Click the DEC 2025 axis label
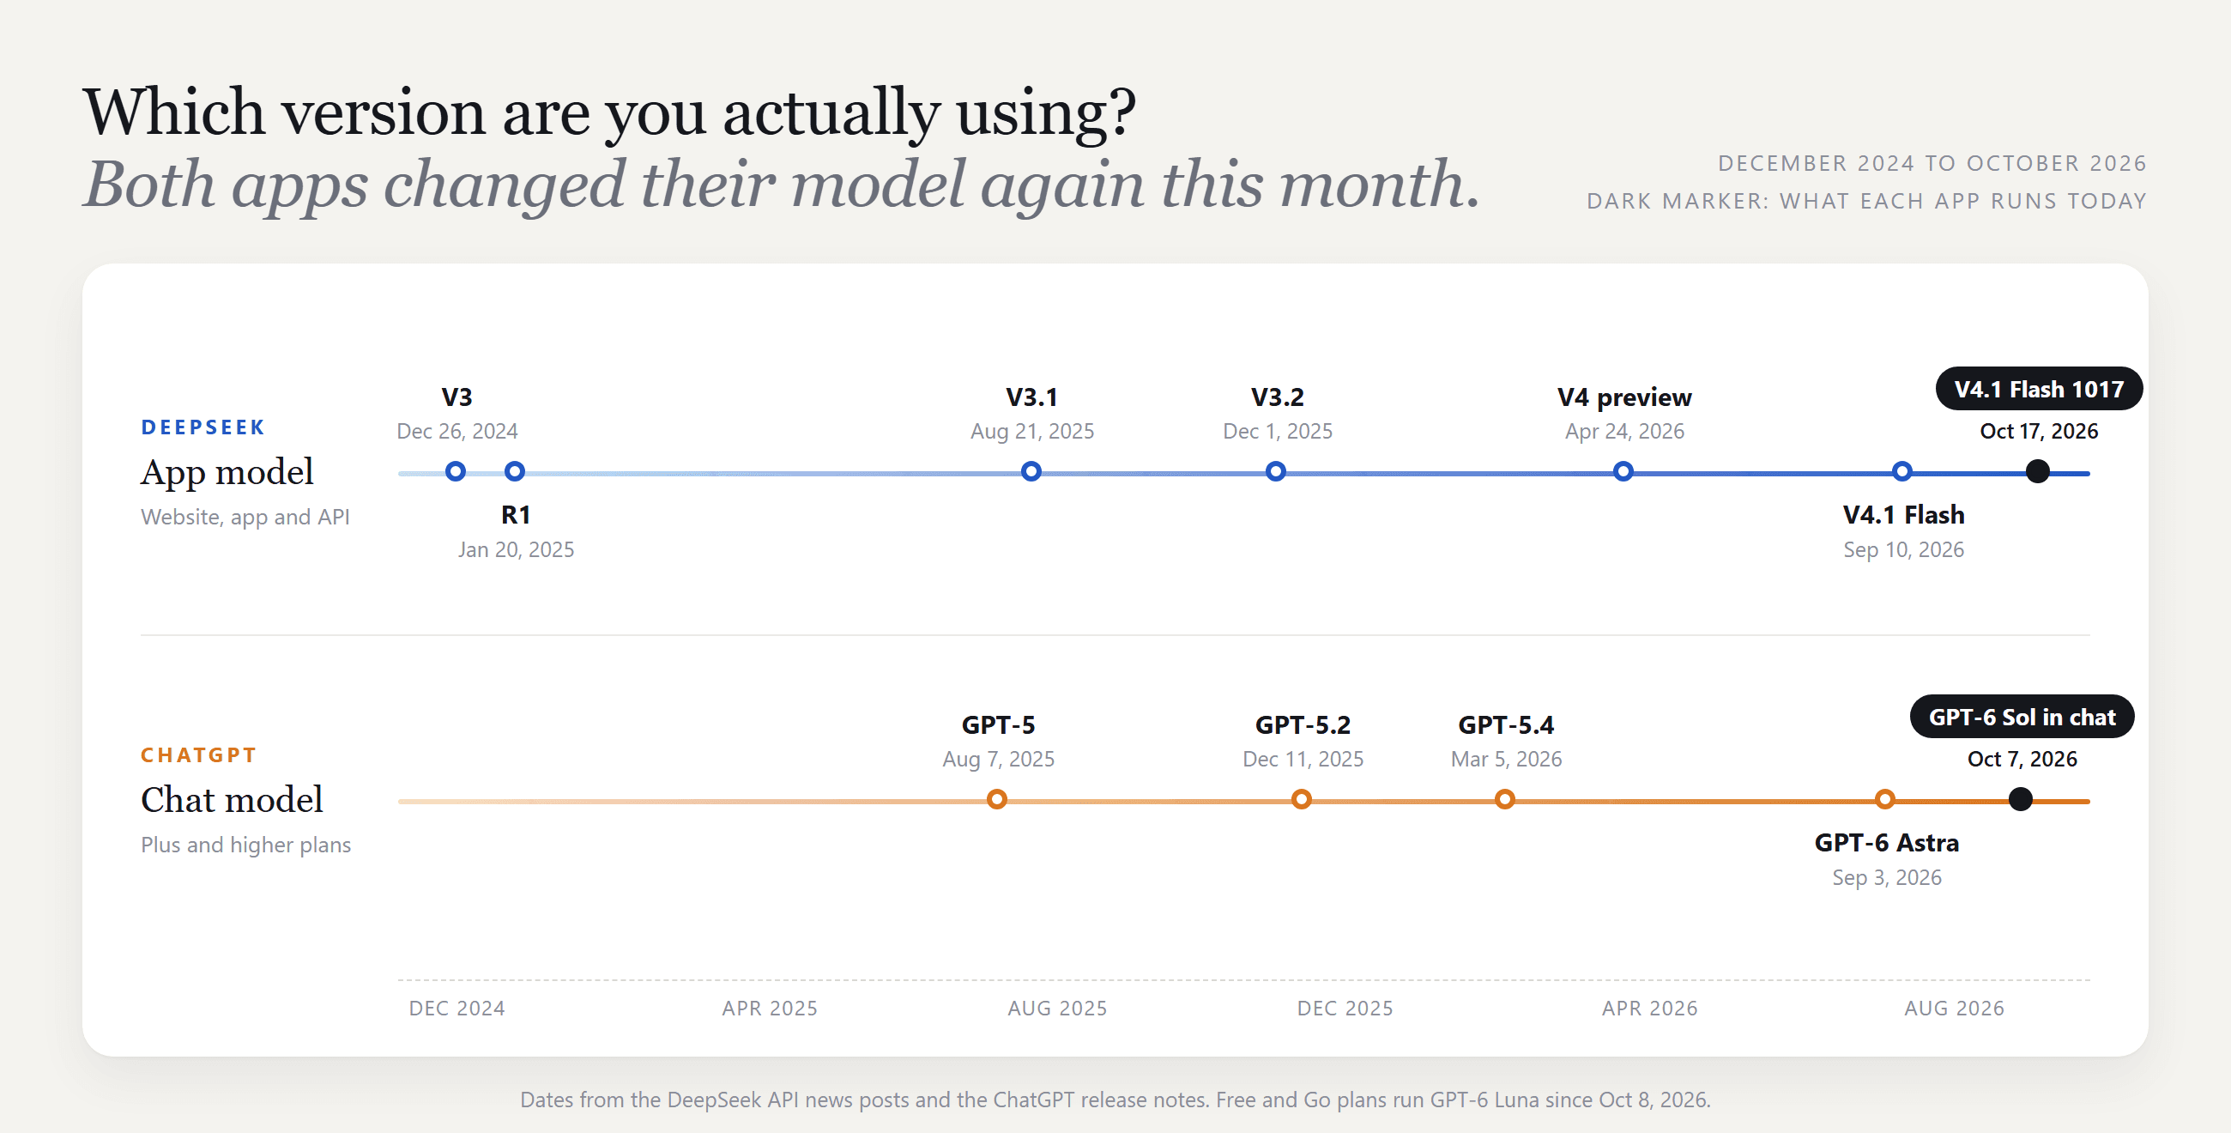2231x1133 pixels. [x=1345, y=1008]
